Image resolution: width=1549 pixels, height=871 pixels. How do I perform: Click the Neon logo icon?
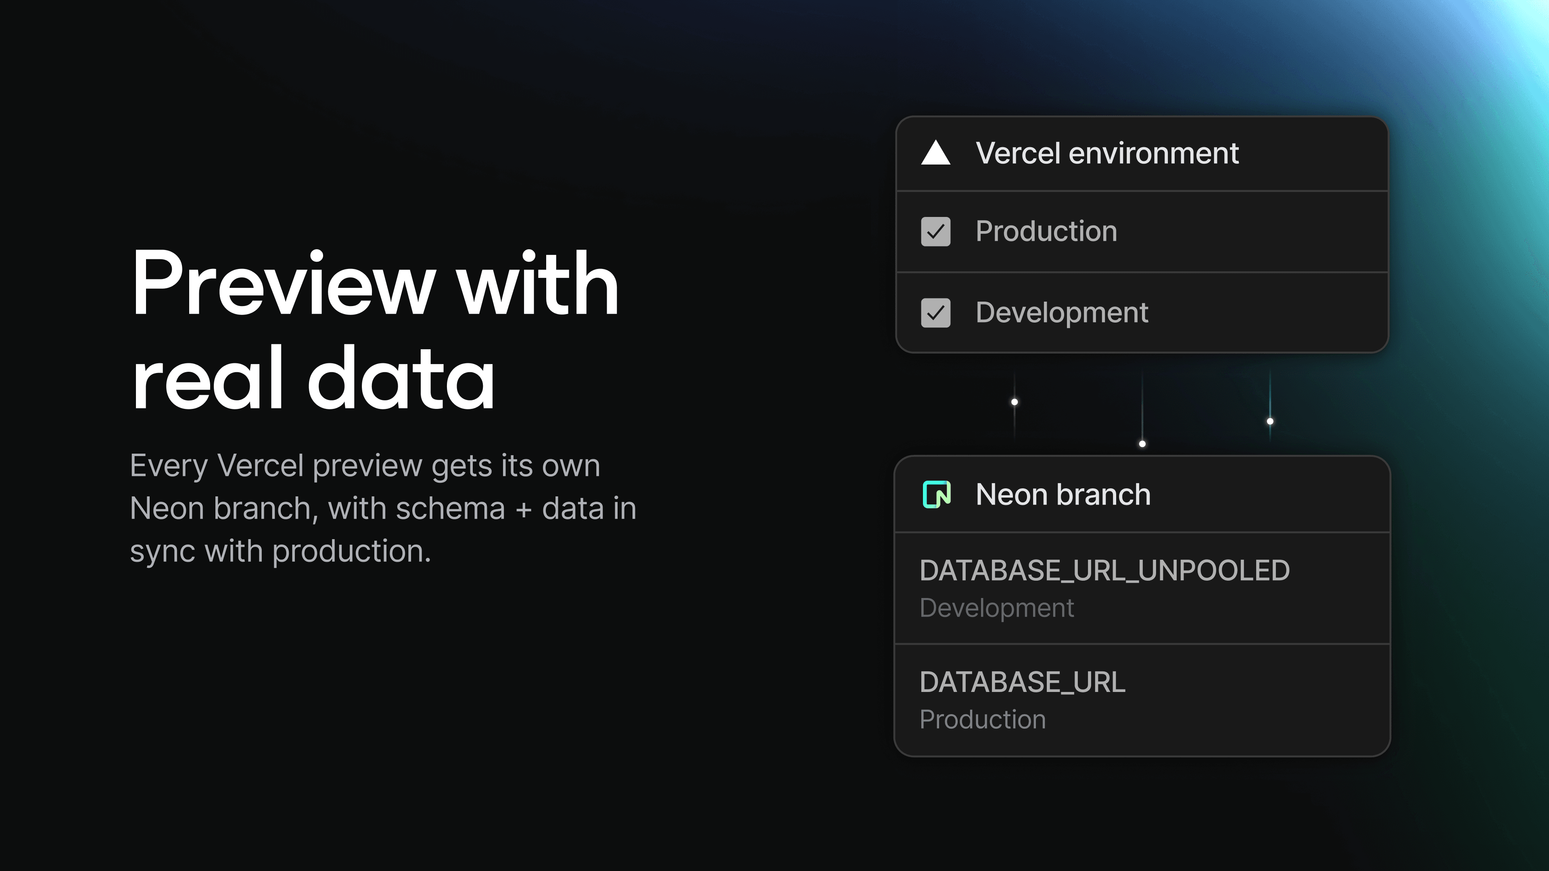(x=936, y=495)
